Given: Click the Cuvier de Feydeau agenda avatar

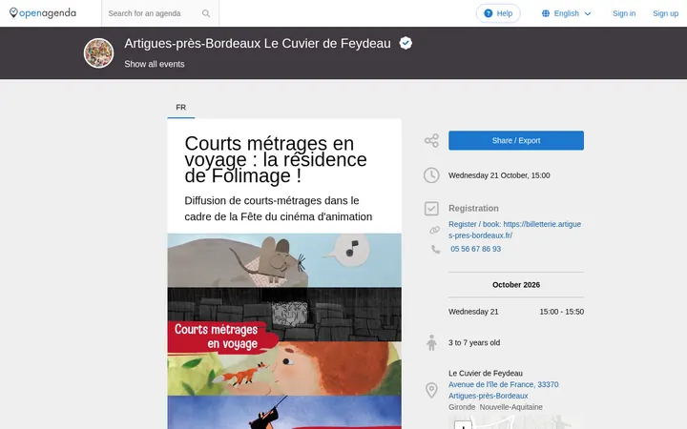Looking at the screenshot, I should (98, 53).
